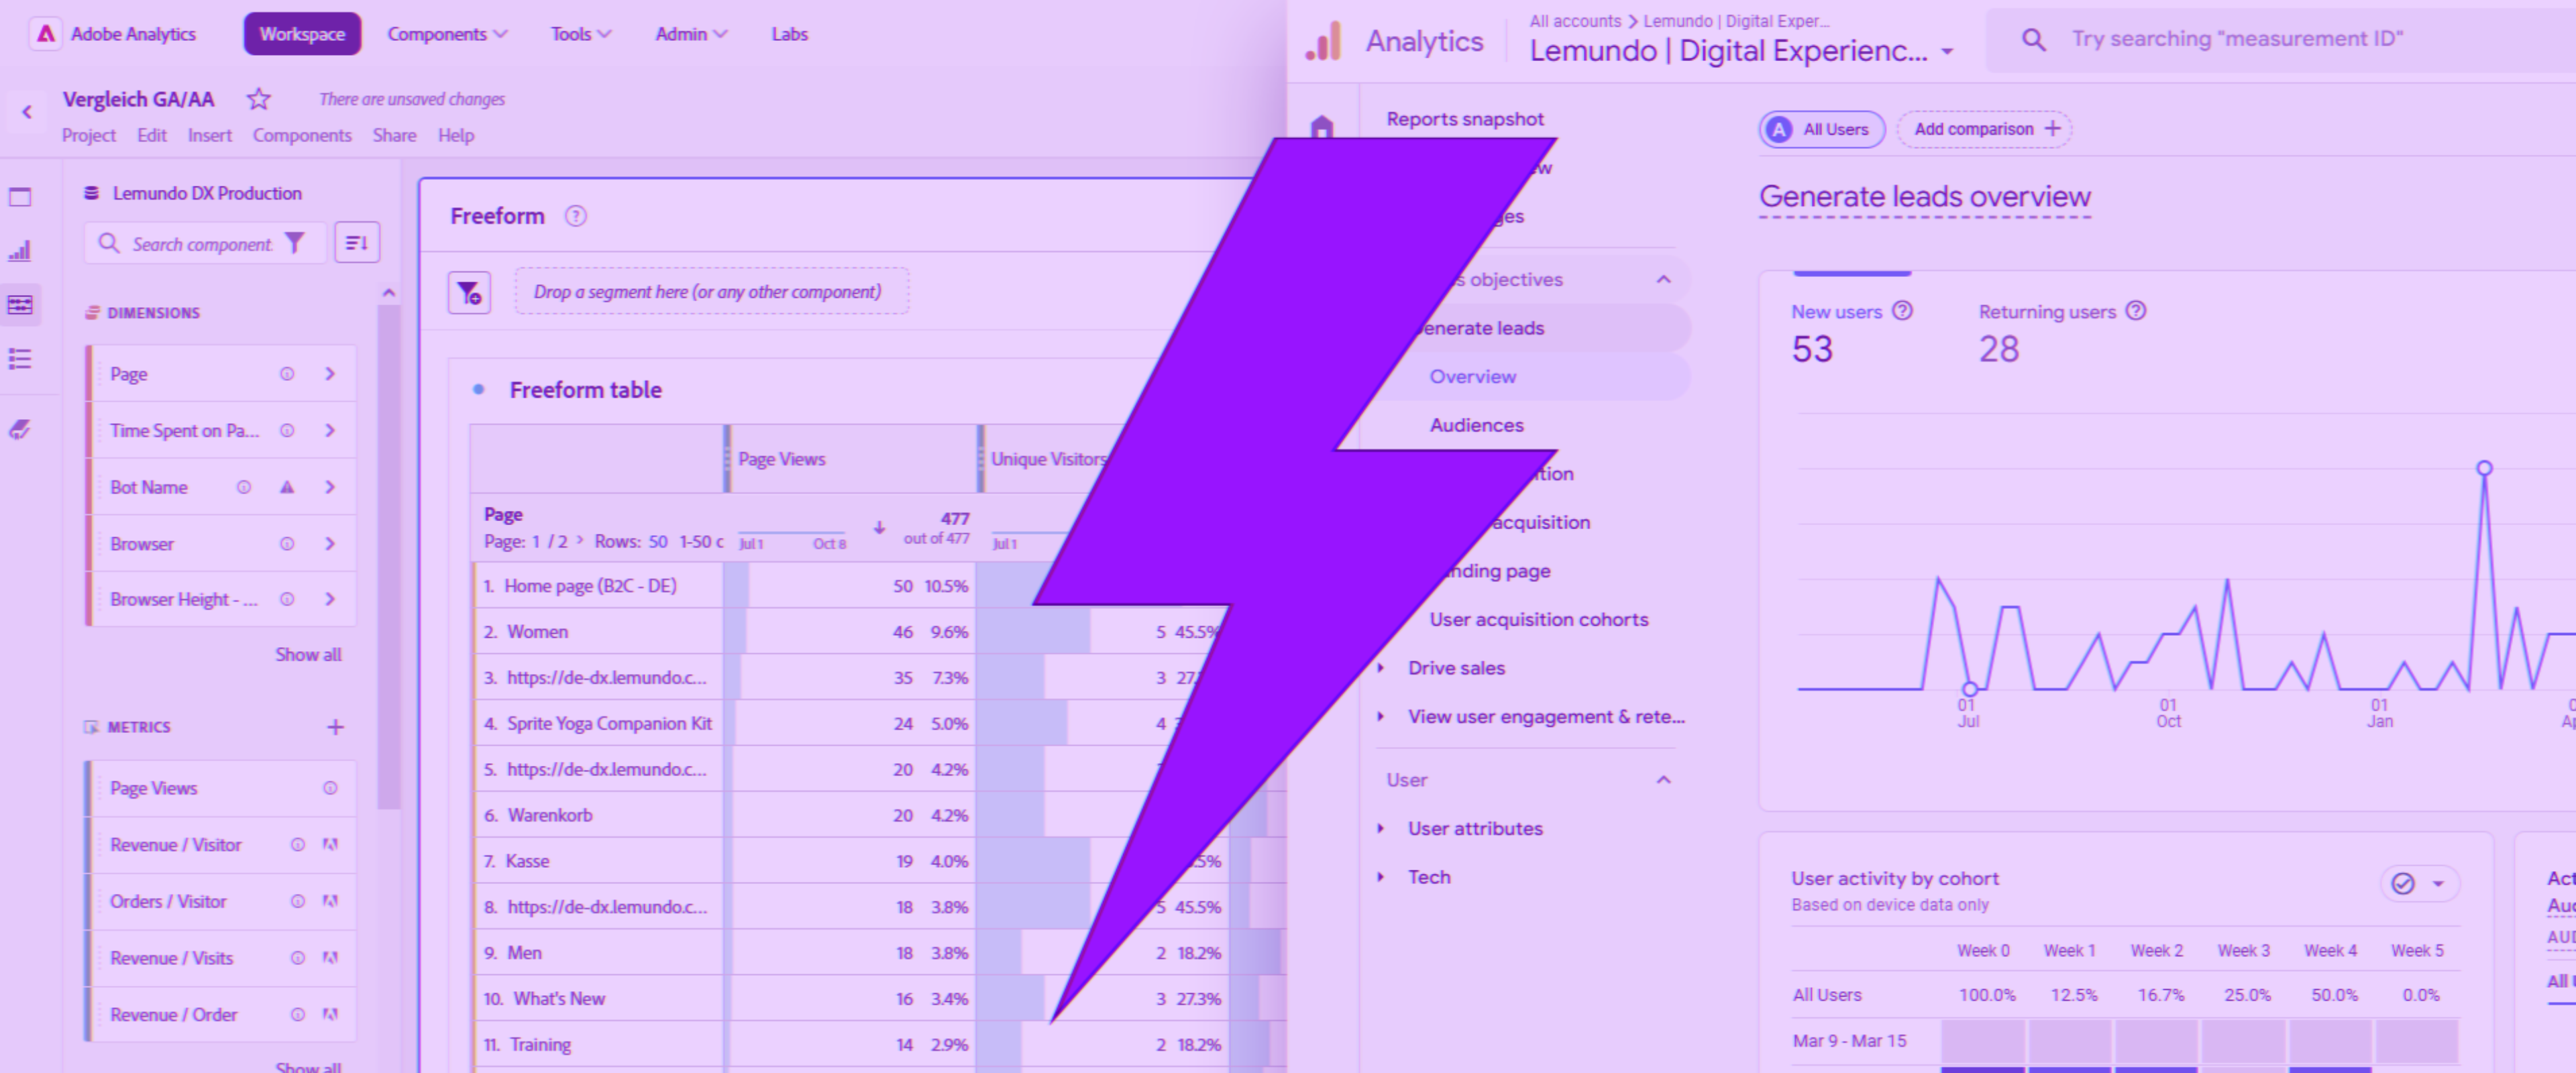2576x1073 pixels.
Task: Click the Adobe Analytics logo icon
Action: pos(45,34)
